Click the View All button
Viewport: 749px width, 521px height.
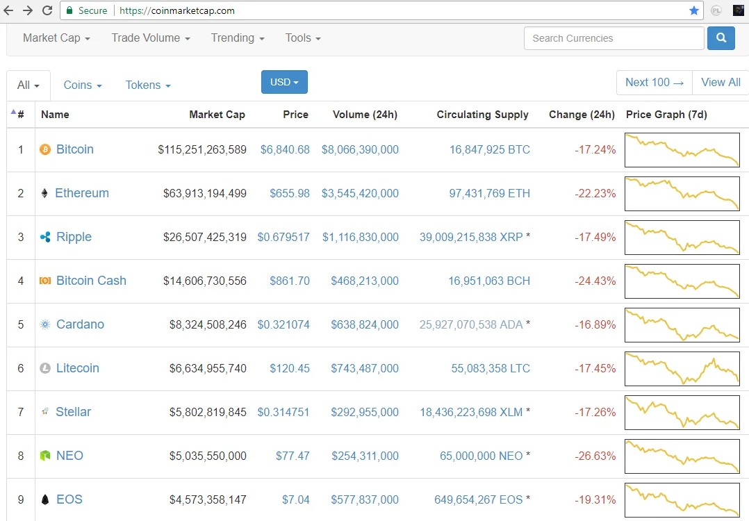(x=721, y=82)
